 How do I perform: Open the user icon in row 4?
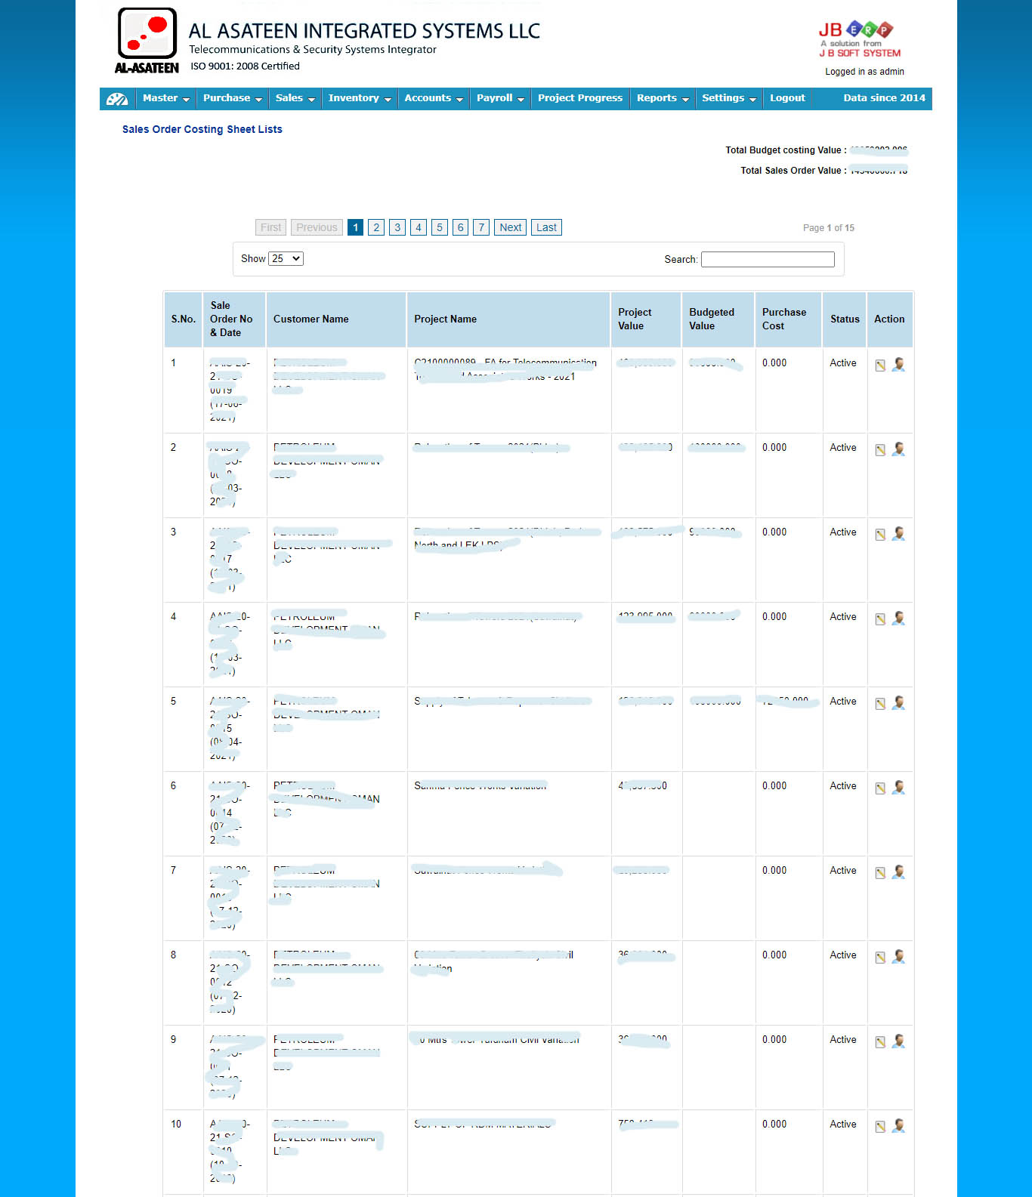click(x=898, y=618)
